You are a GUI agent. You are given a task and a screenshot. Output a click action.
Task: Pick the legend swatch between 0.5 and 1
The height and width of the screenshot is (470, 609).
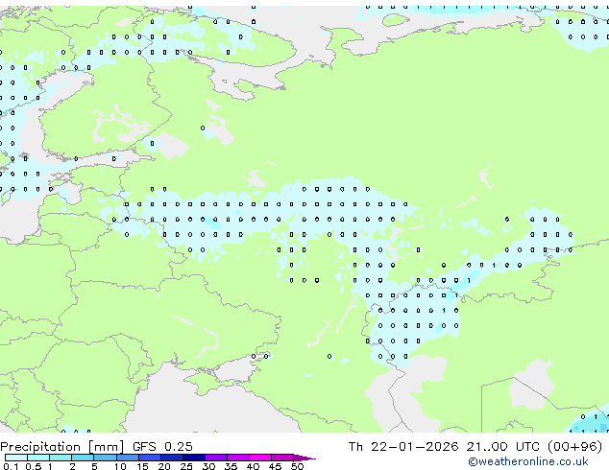pyautogui.click(x=38, y=458)
